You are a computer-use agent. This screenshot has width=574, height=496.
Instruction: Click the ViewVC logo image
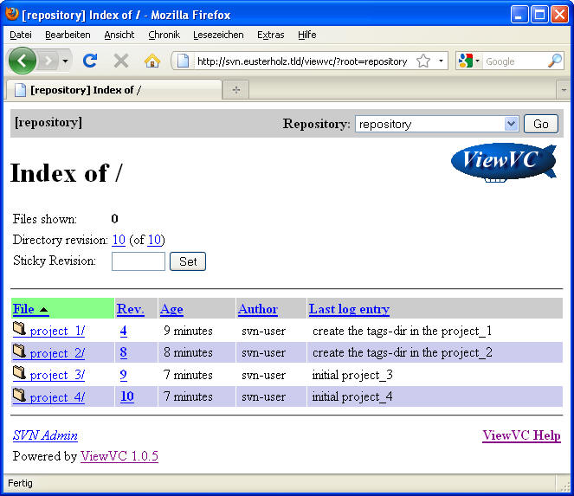tap(504, 162)
